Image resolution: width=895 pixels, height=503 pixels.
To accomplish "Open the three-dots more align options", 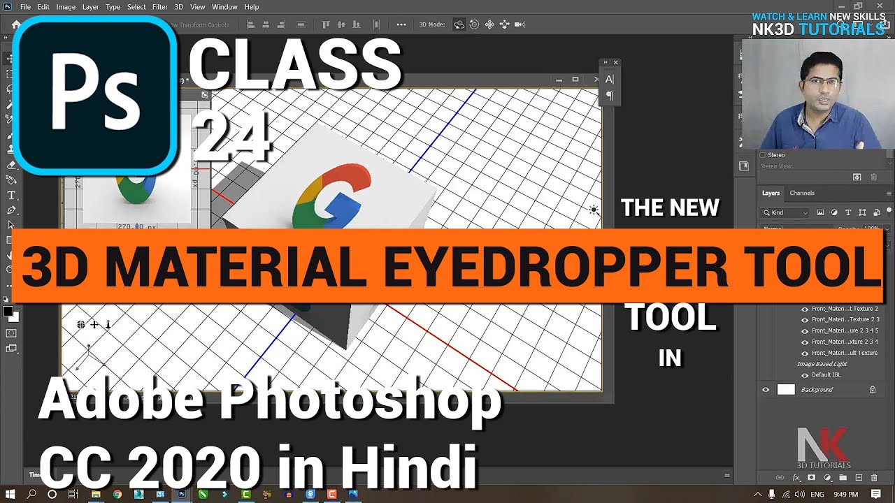I will [x=401, y=24].
